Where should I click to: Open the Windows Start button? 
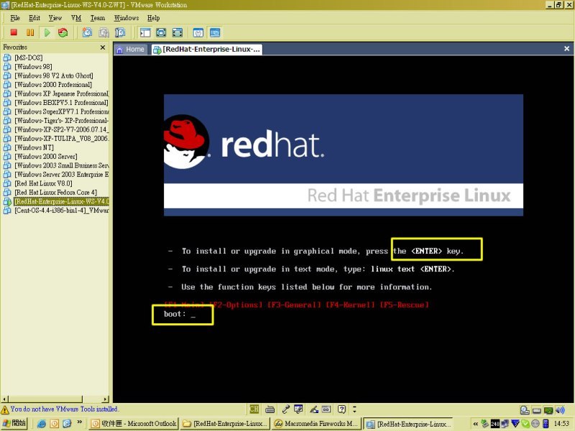(14, 424)
